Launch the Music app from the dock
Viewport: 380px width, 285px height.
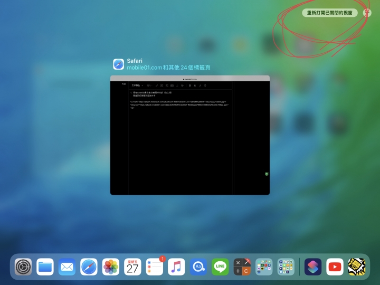click(x=176, y=267)
